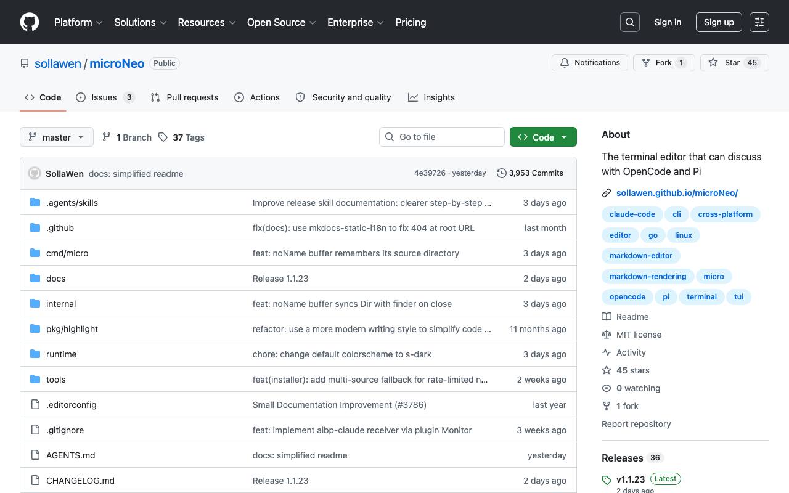Open the sollawen owner link

(x=58, y=63)
